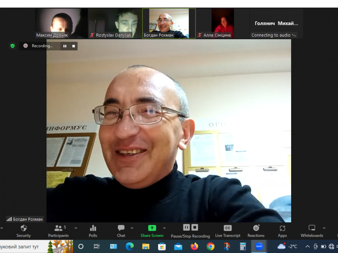Click the green encryption shield icon
Image resolution: width=338 pixels, height=253 pixels.
click(13, 46)
